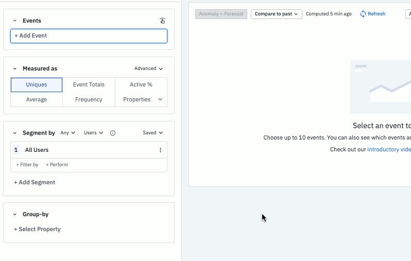This screenshot has width=411, height=261.
Task: Open the Advanced dropdown
Action: tap(148, 68)
